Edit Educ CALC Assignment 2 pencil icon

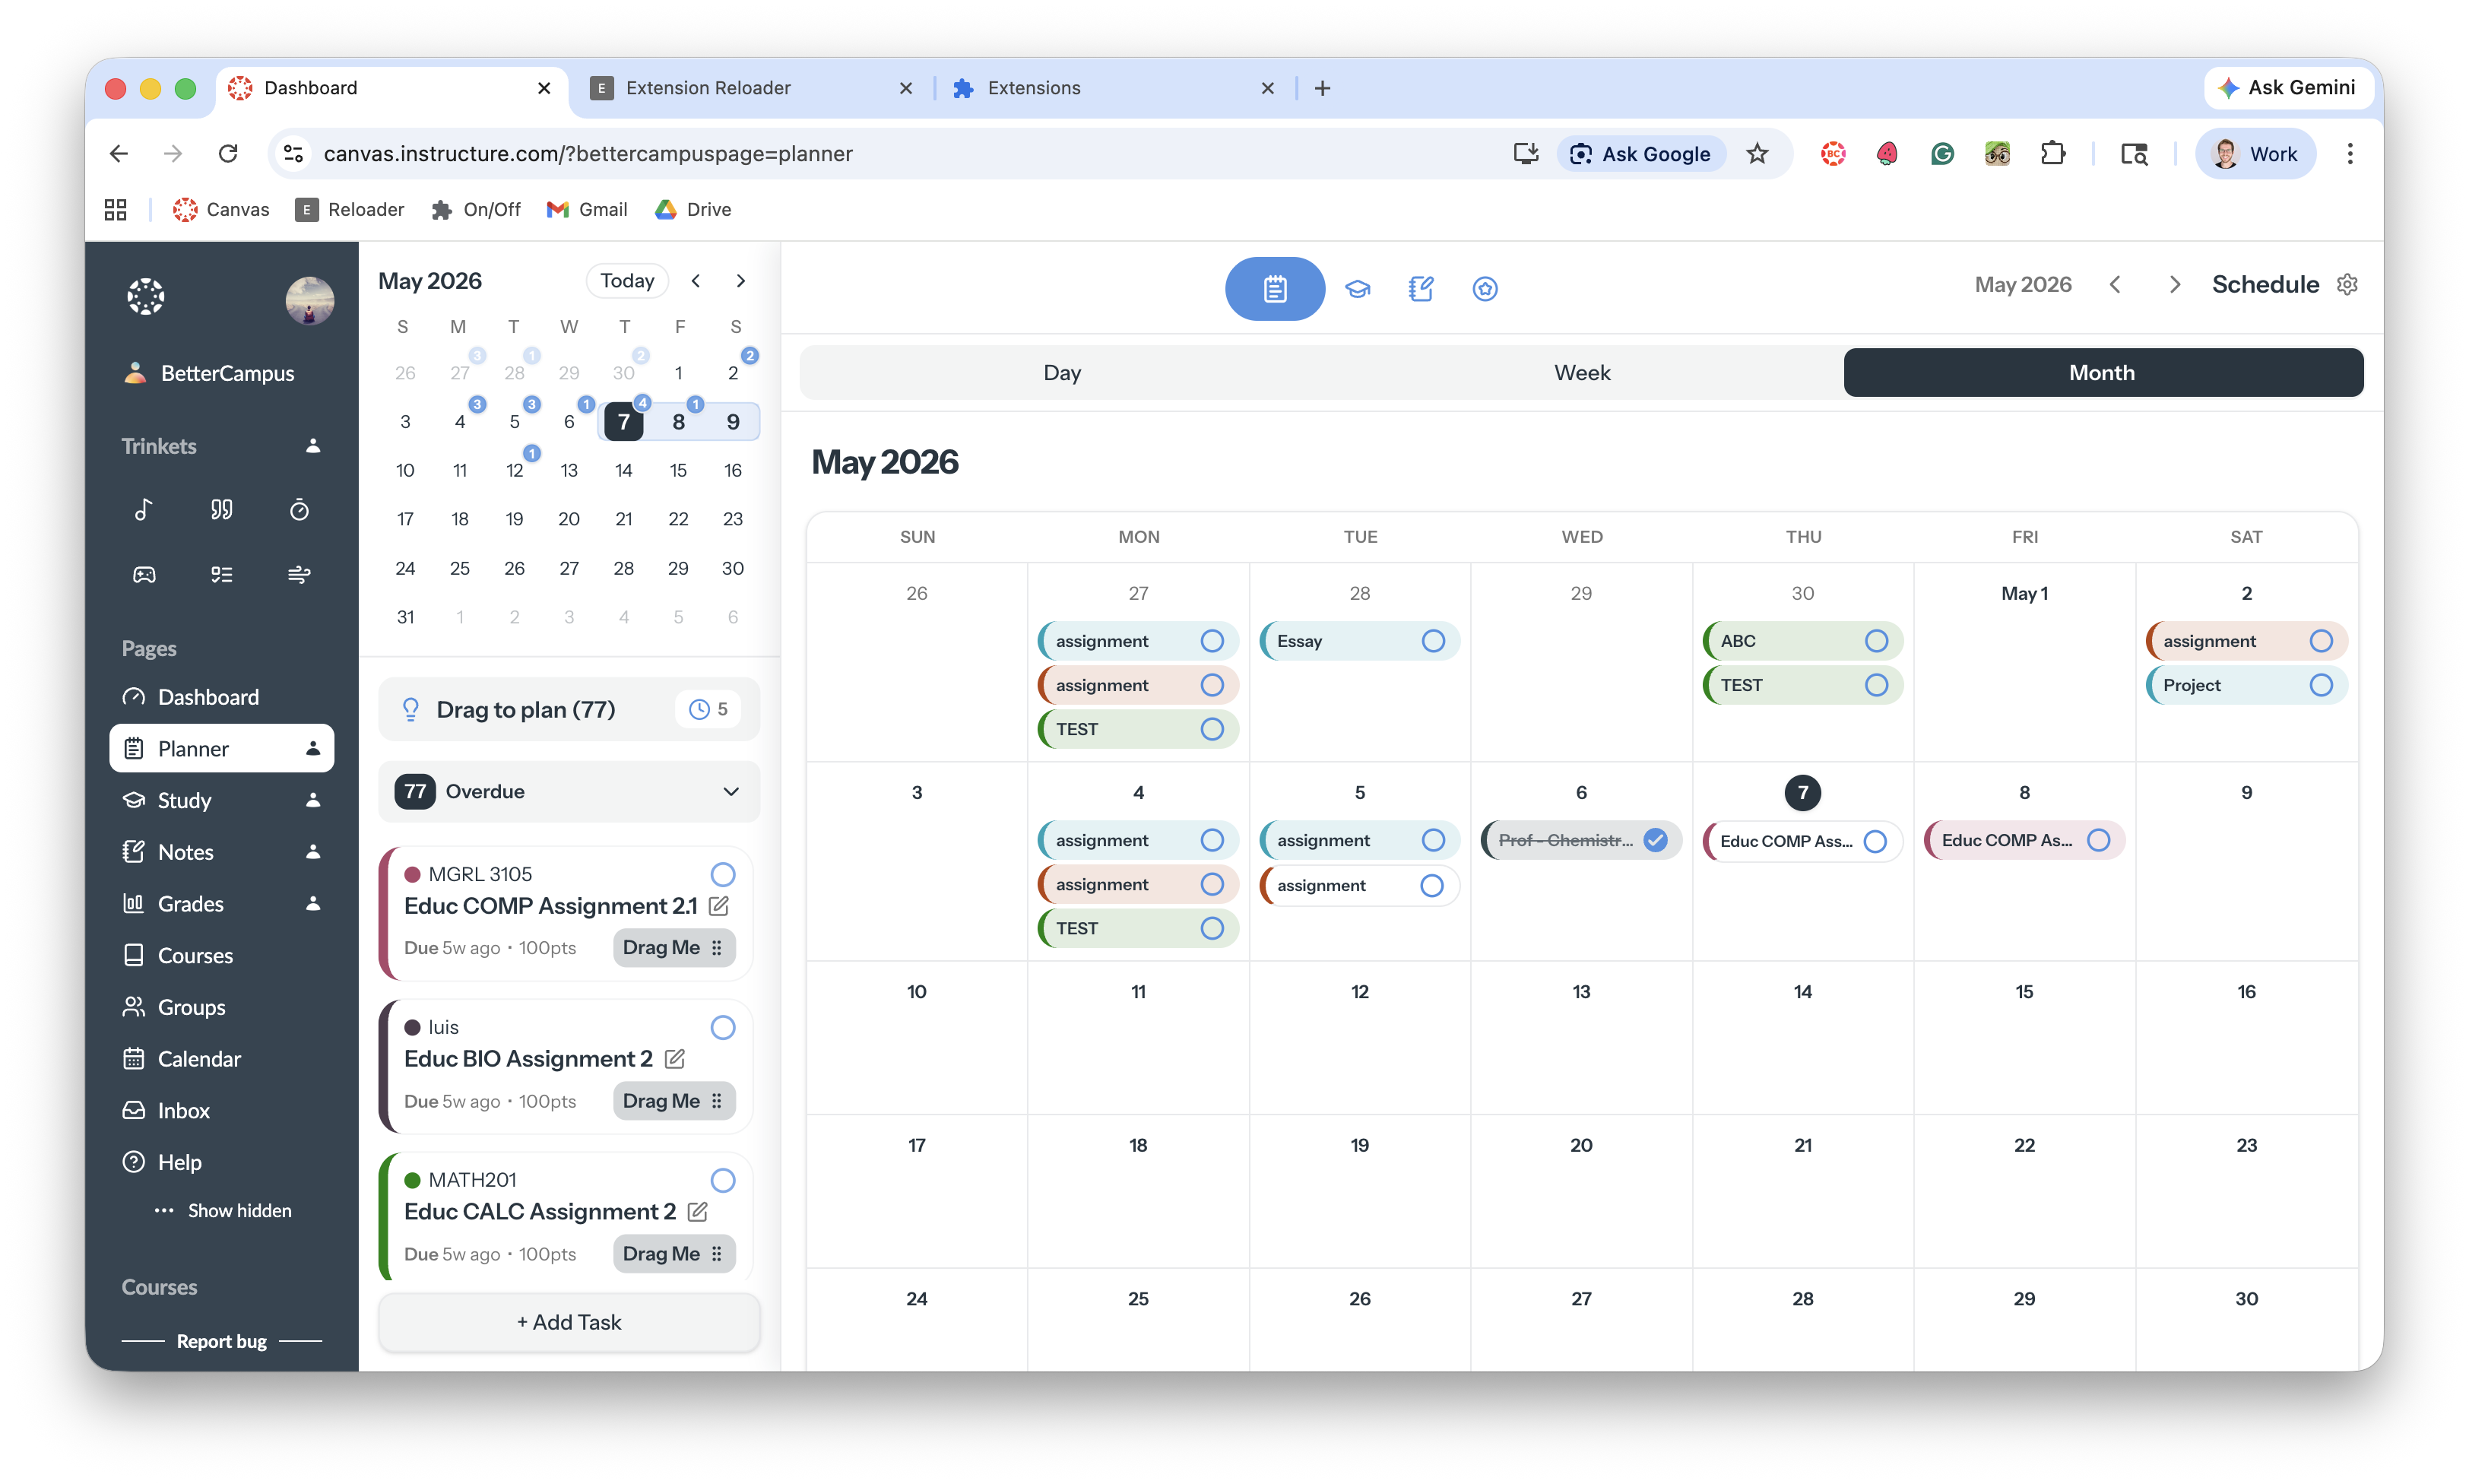pyautogui.click(x=698, y=1212)
